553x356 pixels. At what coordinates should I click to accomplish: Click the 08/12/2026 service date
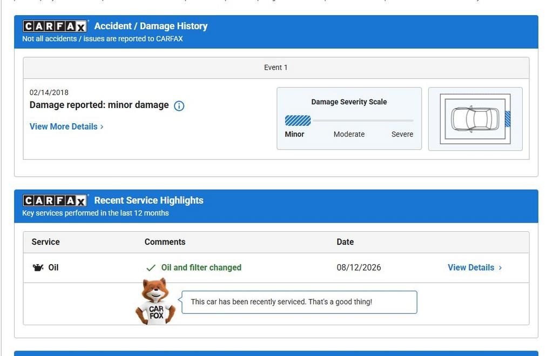pos(359,267)
